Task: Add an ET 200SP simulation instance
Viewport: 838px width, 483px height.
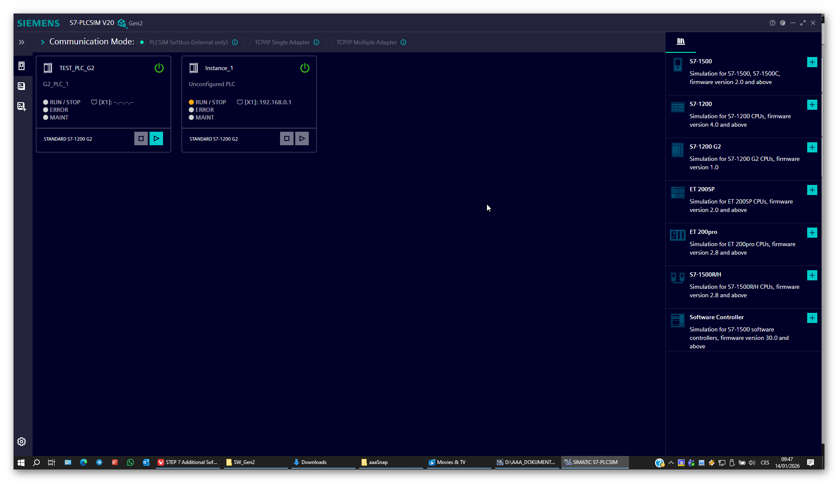Action: click(812, 190)
